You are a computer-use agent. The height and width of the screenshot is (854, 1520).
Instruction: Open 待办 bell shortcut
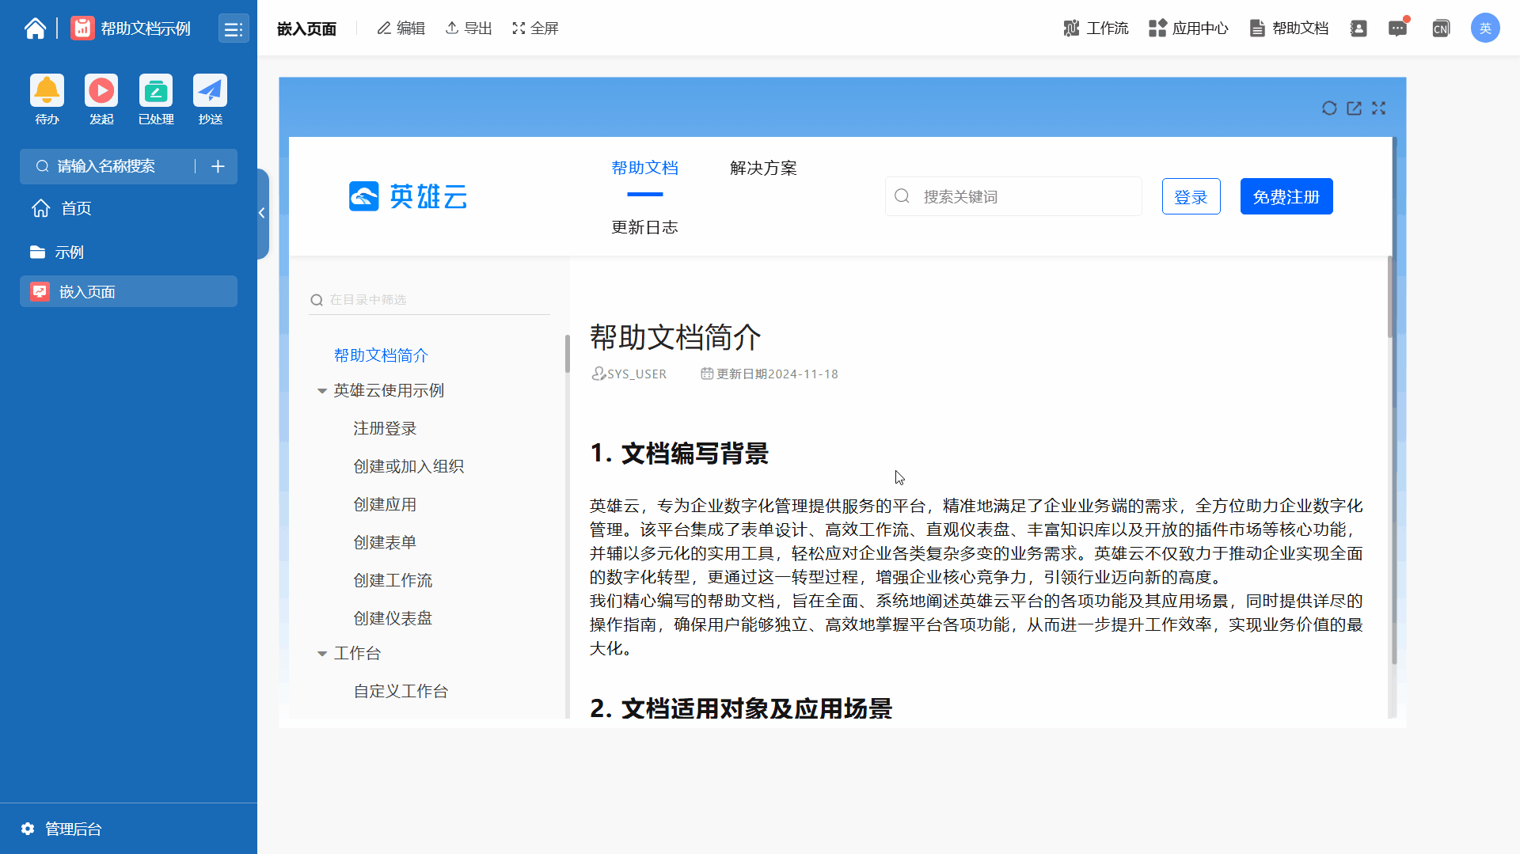pyautogui.click(x=47, y=90)
